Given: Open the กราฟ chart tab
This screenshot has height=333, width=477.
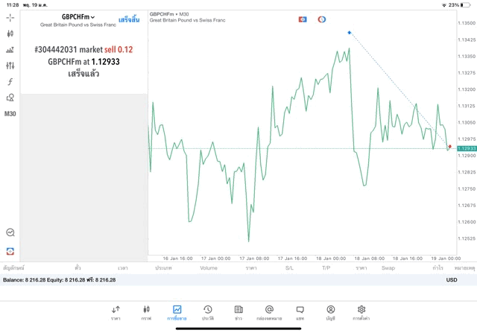Looking at the screenshot, I should pos(146,313).
